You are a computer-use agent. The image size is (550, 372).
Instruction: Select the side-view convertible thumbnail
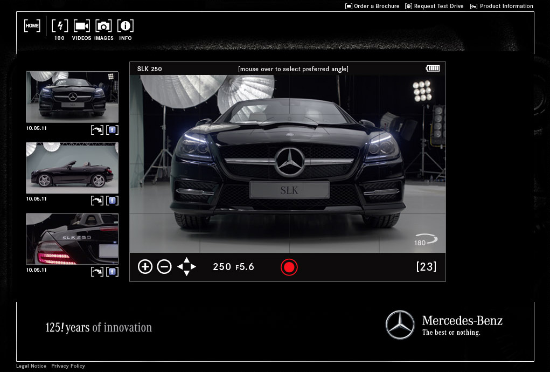click(72, 168)
